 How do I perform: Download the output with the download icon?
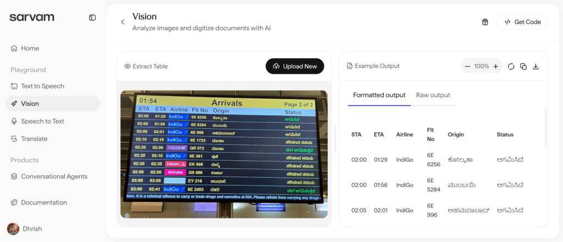(536, 66)
